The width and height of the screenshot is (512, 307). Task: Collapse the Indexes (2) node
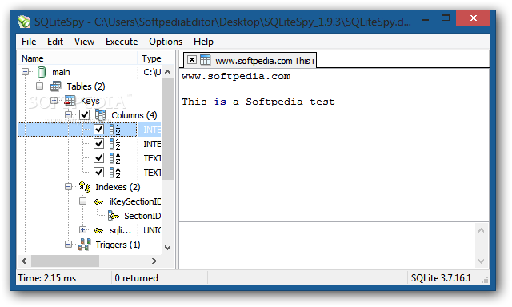(68, 187)
